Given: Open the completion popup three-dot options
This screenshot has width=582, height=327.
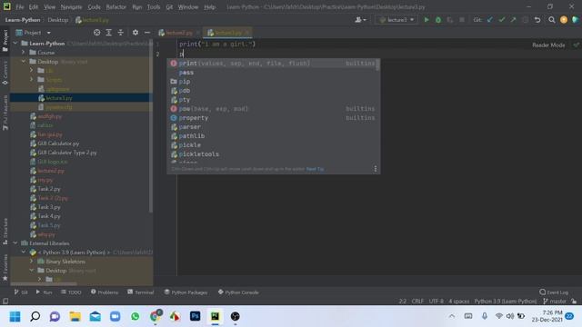Looking at the screenshot, I should [x=376, y=169].
